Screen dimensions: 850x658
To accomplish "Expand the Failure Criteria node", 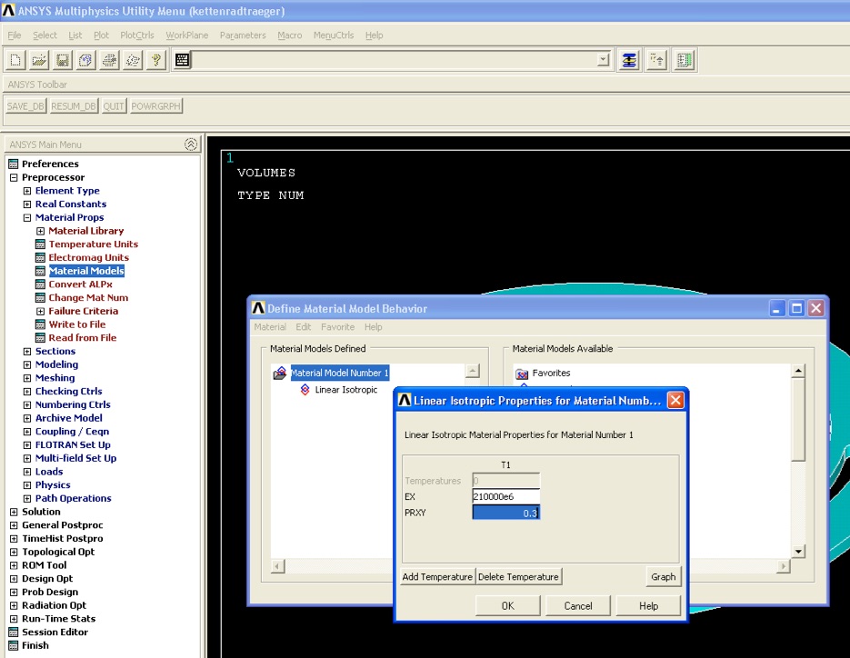I will pos(40,311).
